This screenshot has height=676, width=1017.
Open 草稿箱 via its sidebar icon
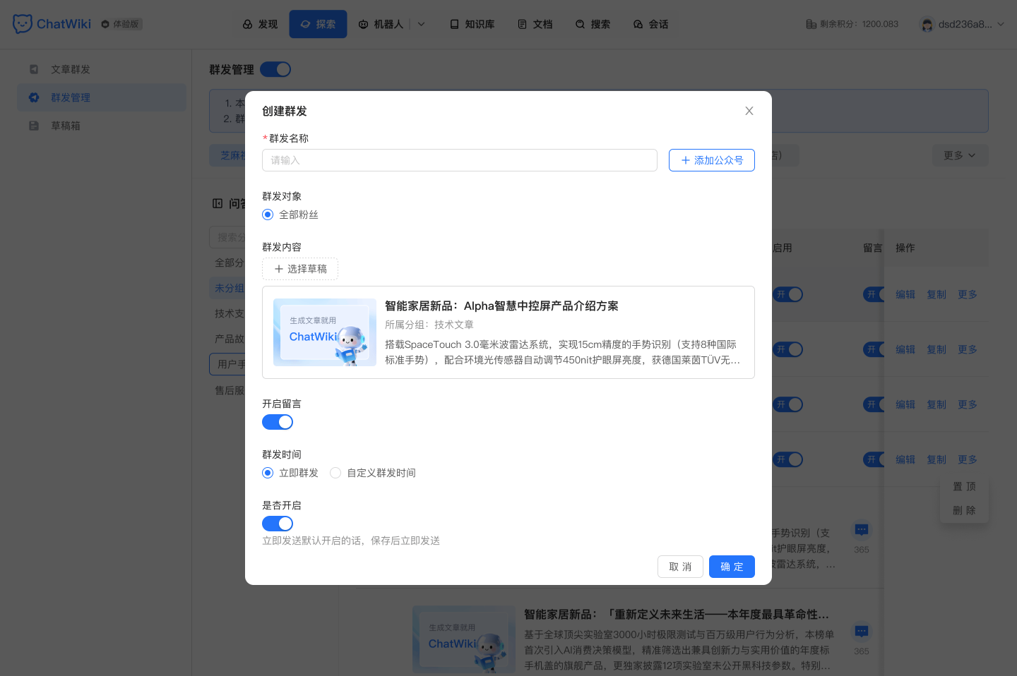click(32, 125)
